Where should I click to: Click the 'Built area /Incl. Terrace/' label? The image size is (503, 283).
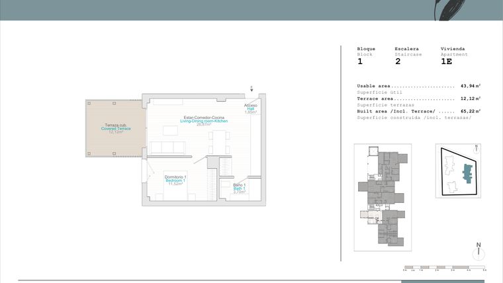coord(396,111)
